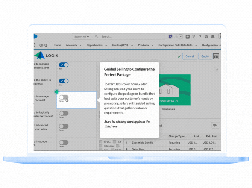
Task: Open the gear dropdown above the product table
Action: click(215, 125)
